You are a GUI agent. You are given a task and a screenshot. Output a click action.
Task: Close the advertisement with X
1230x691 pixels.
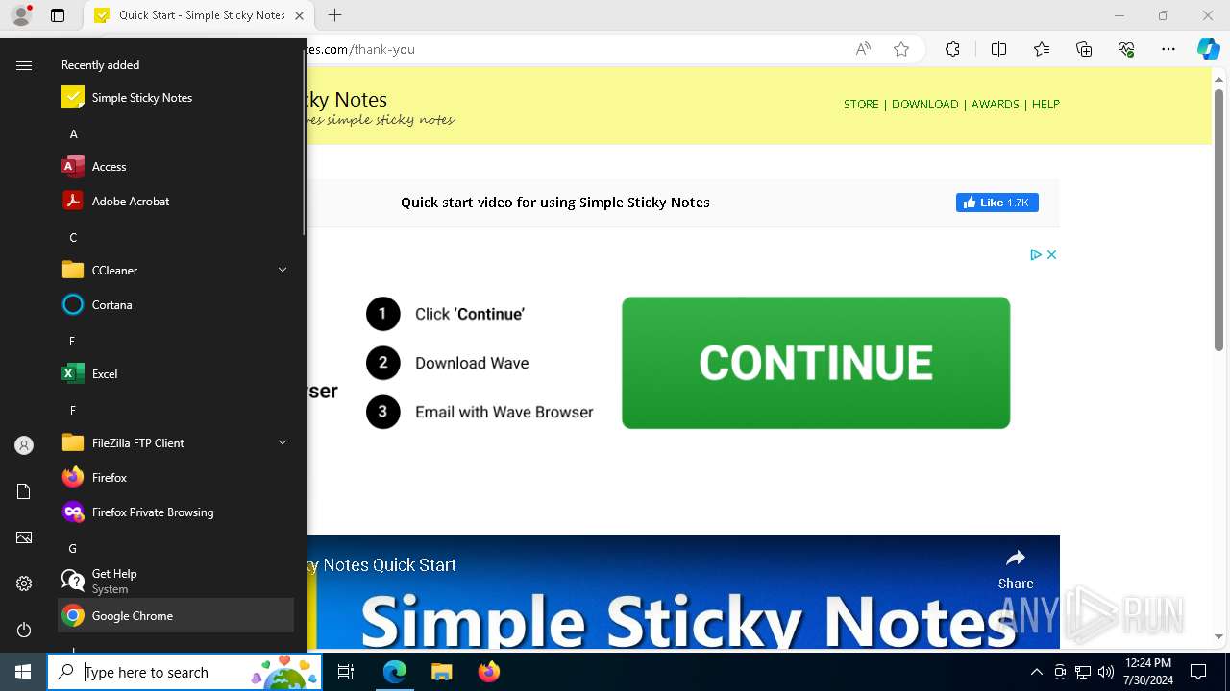click(1051, 254)
